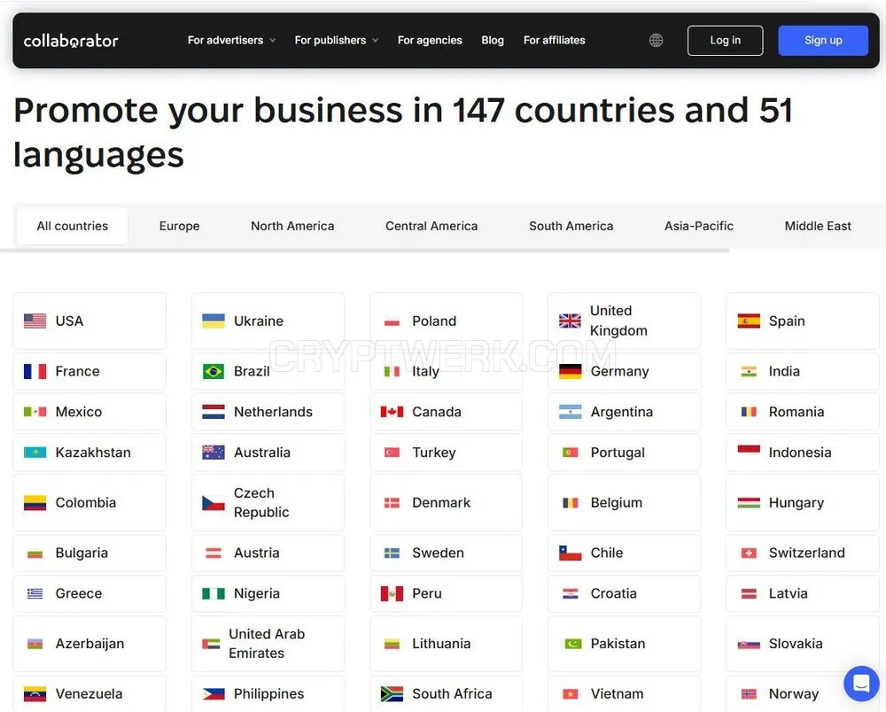Open the United Arab Emirates card
This screenshot has height=712, width=886.
click(x=268, y=644)
